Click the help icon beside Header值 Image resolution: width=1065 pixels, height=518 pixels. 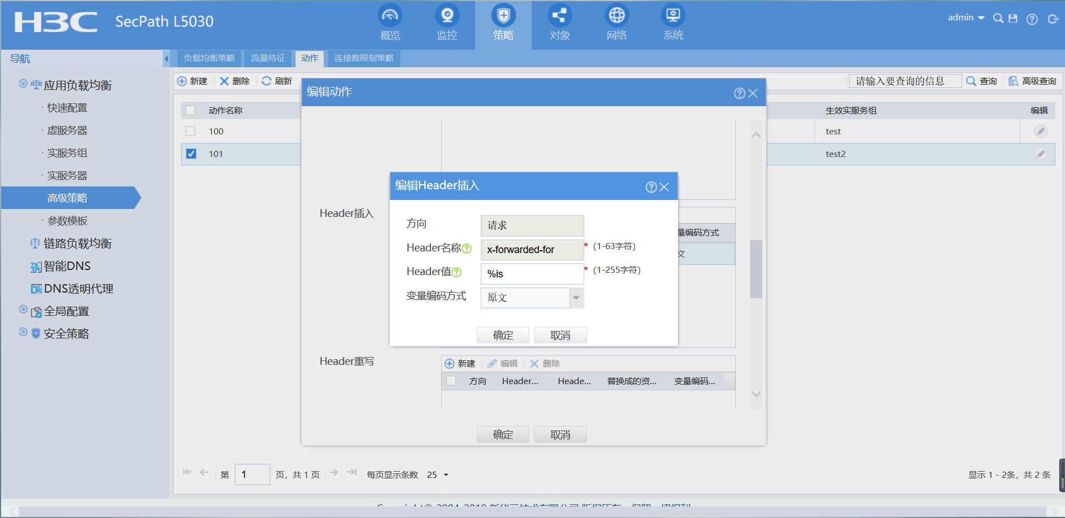pyautogui.click(x=456, y=272)
